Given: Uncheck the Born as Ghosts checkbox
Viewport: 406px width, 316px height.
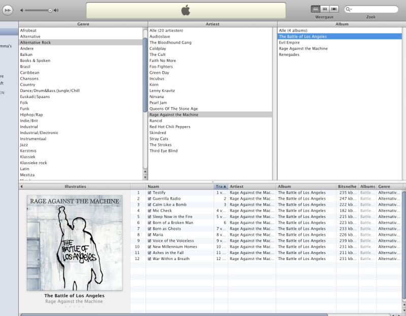Looking at the screenshot, I should pyautogui.click(x=149, y=229).
